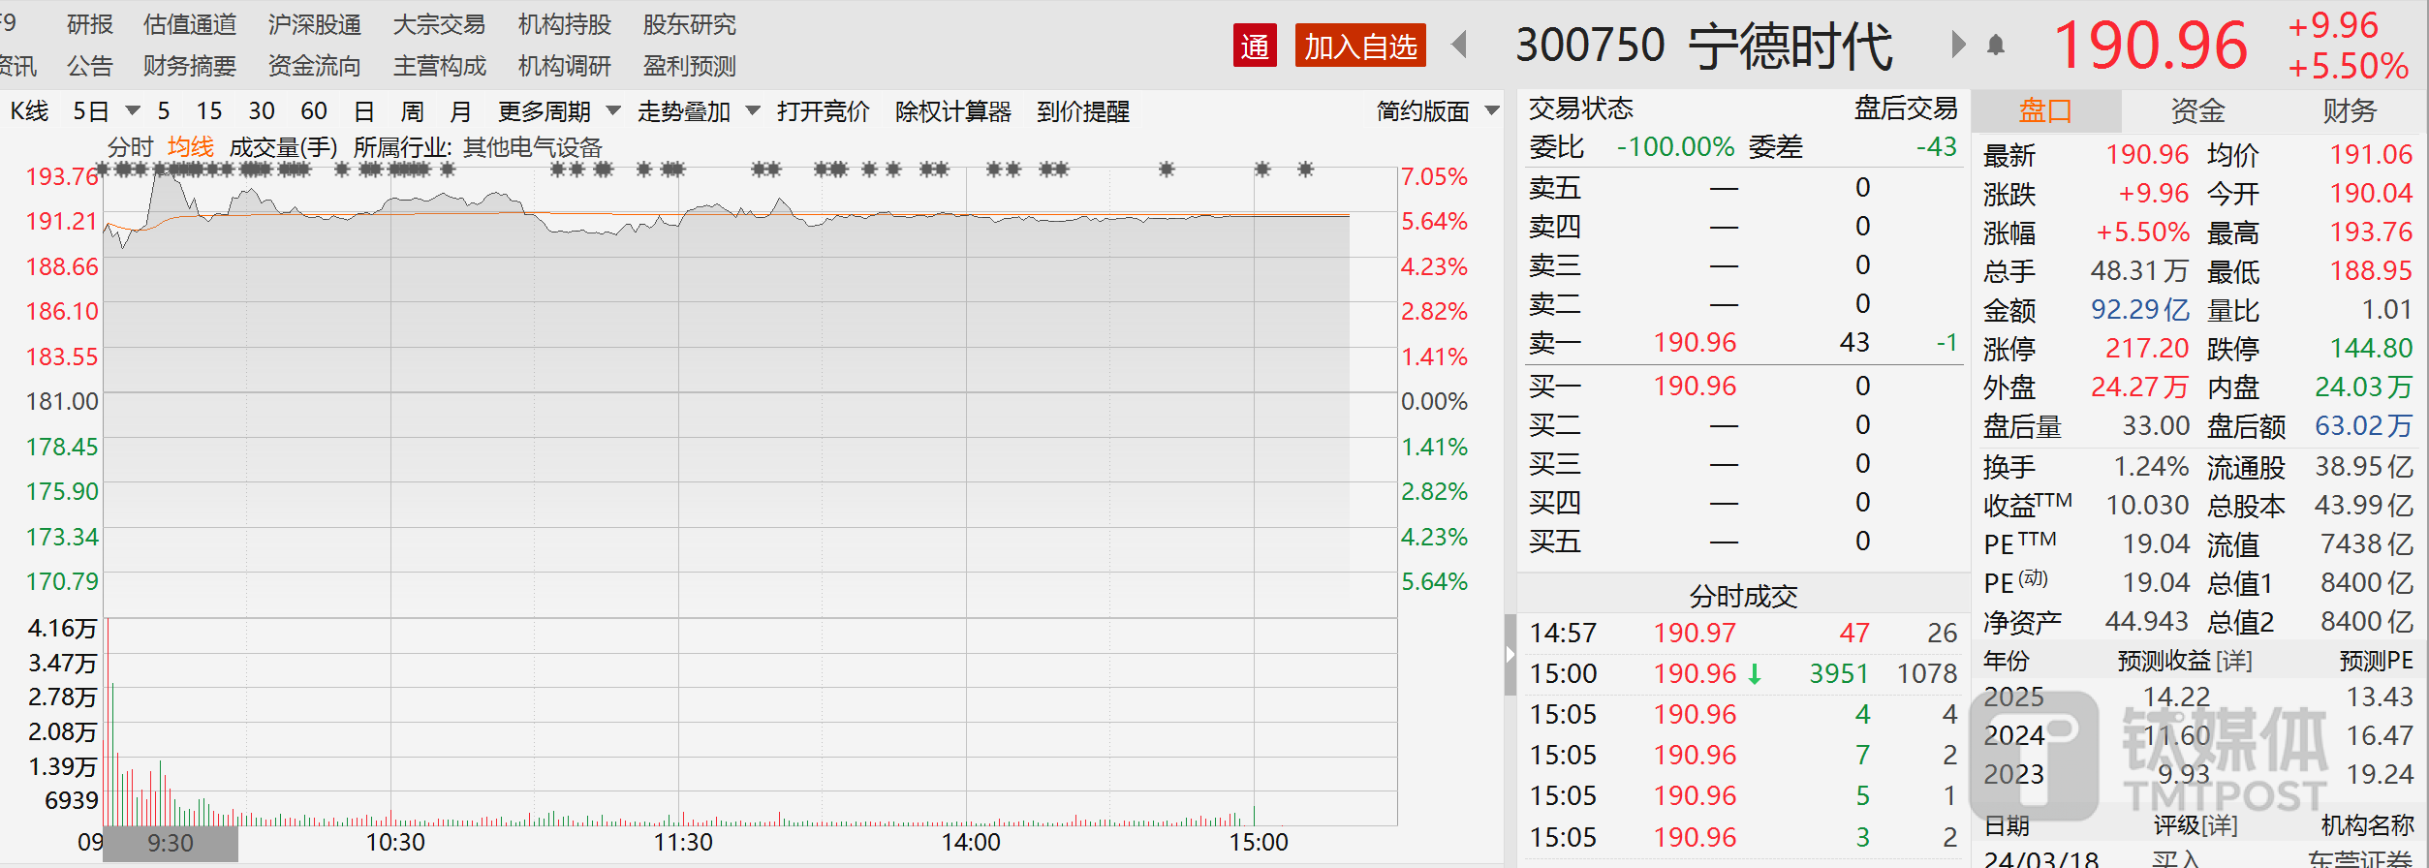Select the 月 monthly period
The height and width of the screenshot is (868, 2429).
(x=461, y=111)
